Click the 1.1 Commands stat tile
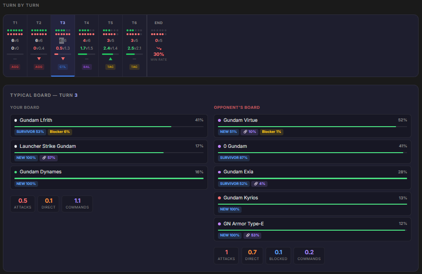 pyautogui.click(x=77, y=204)
